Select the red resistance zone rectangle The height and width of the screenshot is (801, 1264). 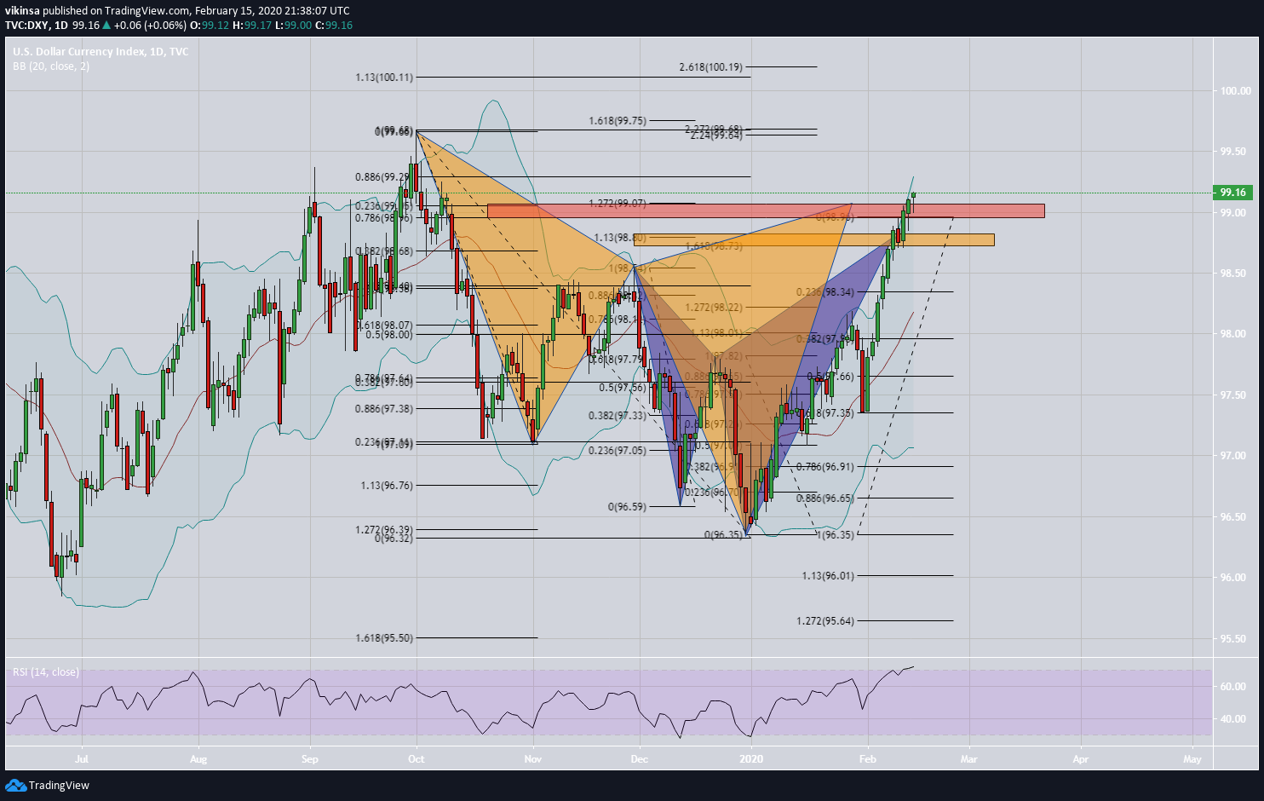click(766, 210)
